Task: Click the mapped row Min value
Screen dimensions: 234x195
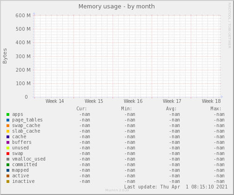Action: tap(130, 170)
